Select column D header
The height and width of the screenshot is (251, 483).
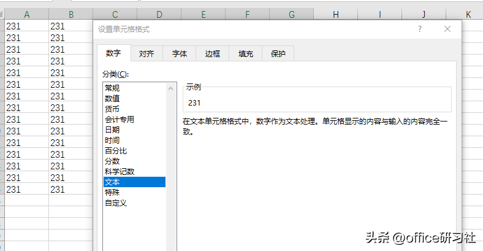coord(159,14)
